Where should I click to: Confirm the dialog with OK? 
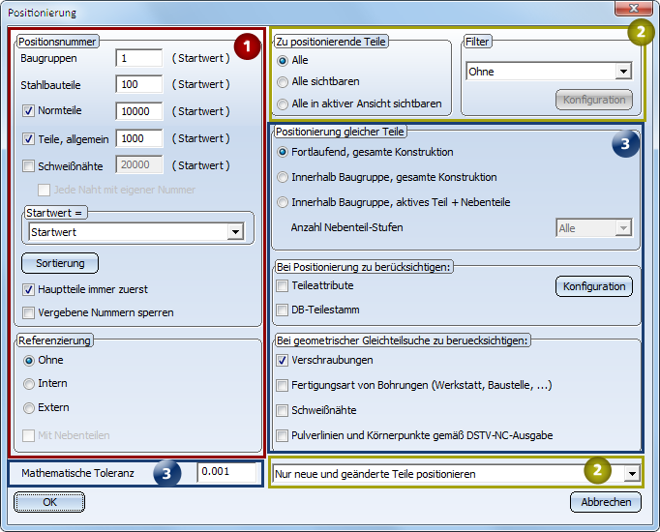[x=49, y=502]
